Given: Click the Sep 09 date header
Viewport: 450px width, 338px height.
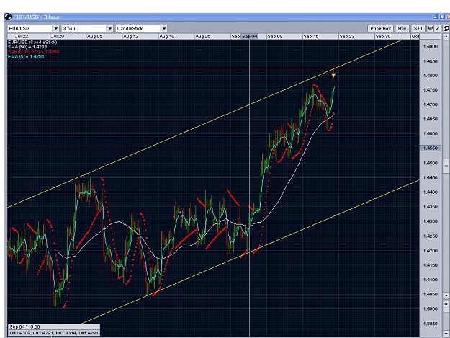Looking at the screenshot, I should coord(275,37).
